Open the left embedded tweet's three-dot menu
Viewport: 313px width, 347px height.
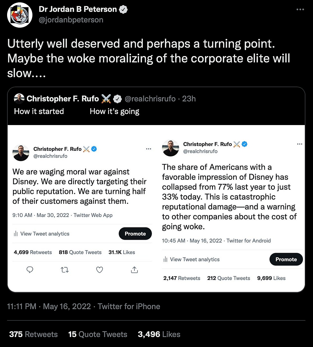pos(149,149)
